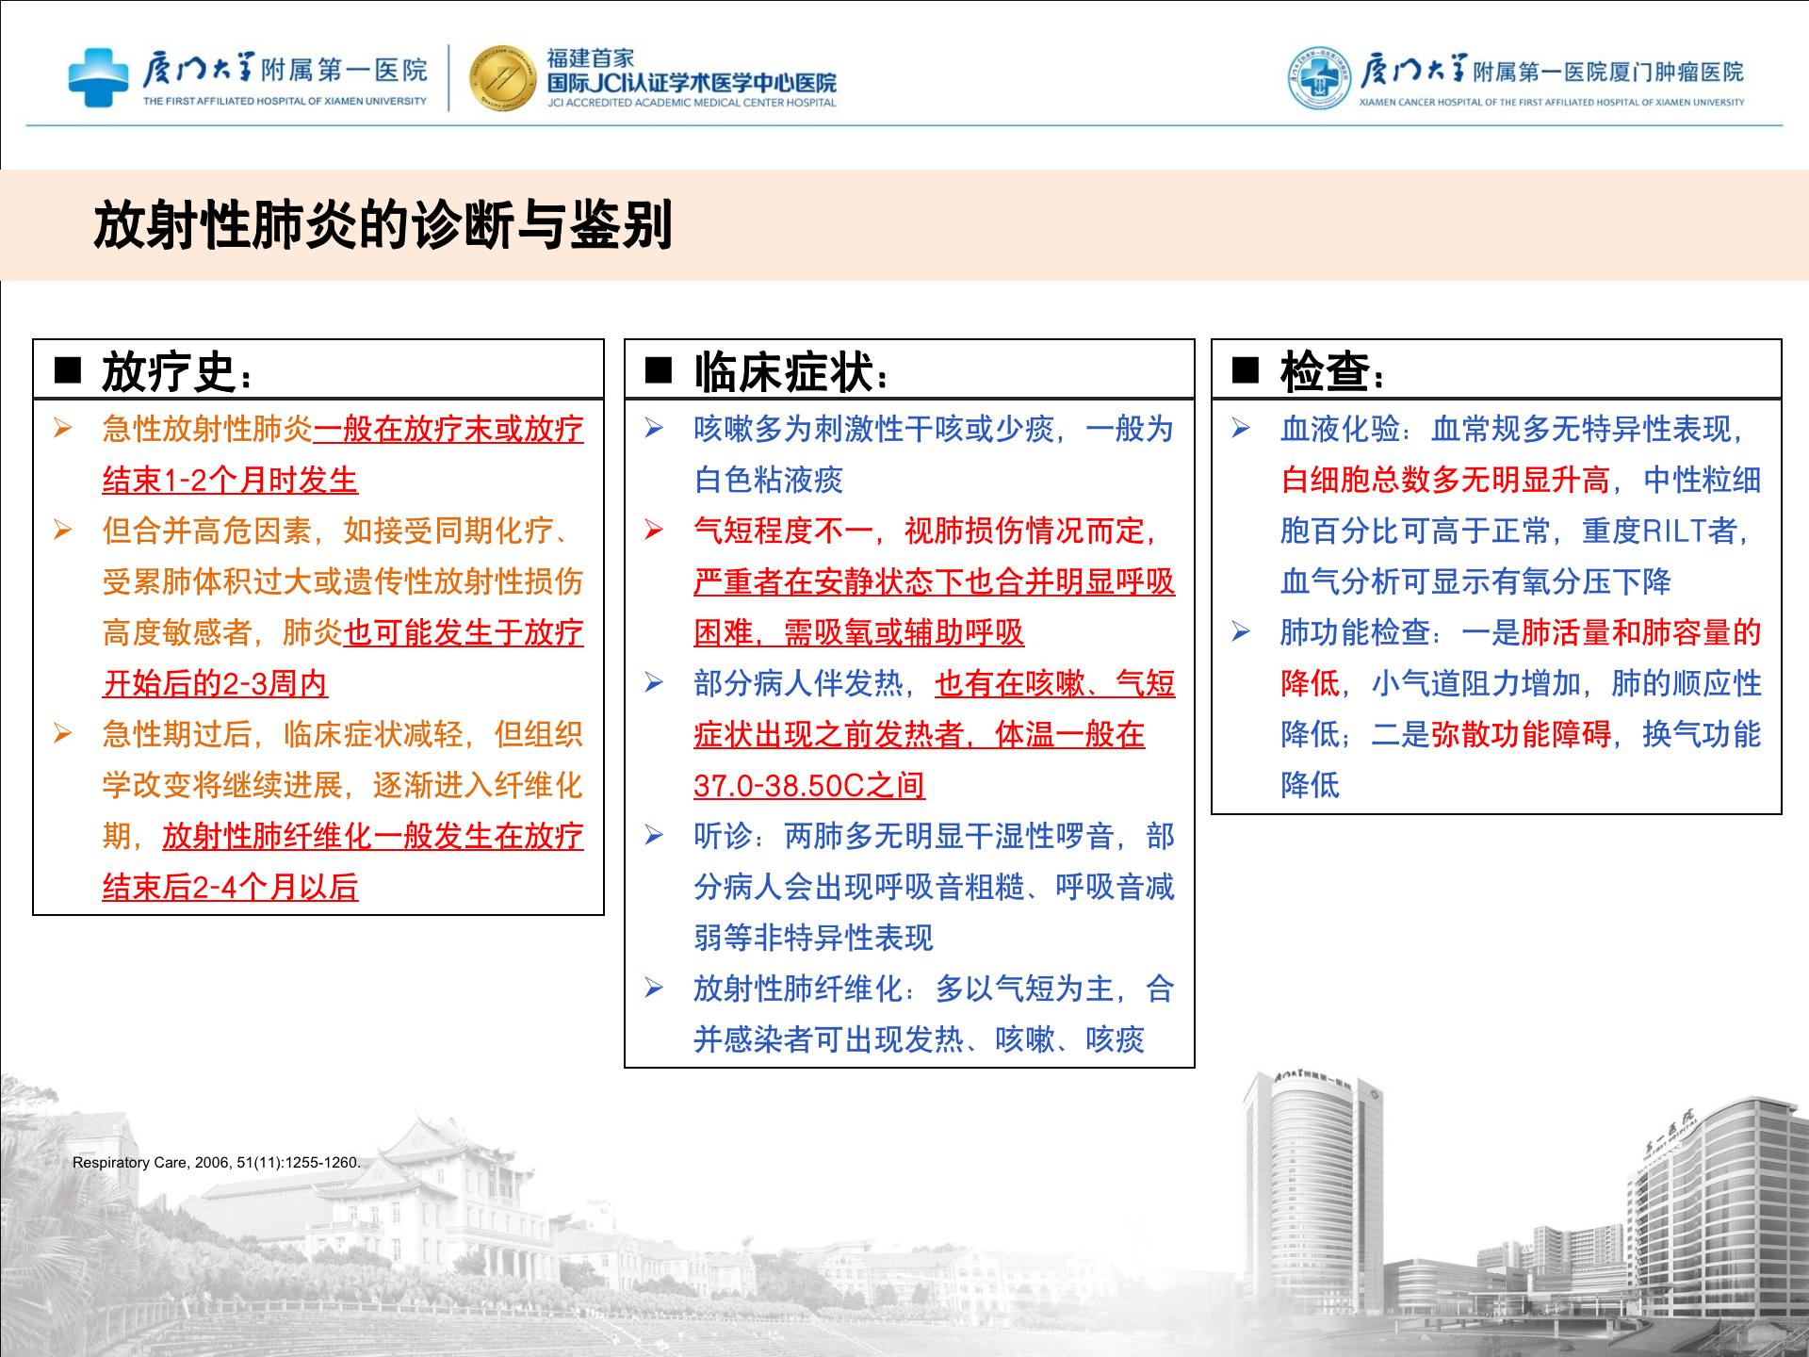
Task: Click underlined text 困难, 需吸氧或辅助呼吸
Action: coord(859,633)
